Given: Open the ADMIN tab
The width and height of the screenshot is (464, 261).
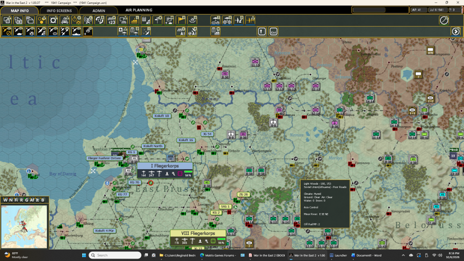Looking at the screenshot, I should click(x=98, y=10).
